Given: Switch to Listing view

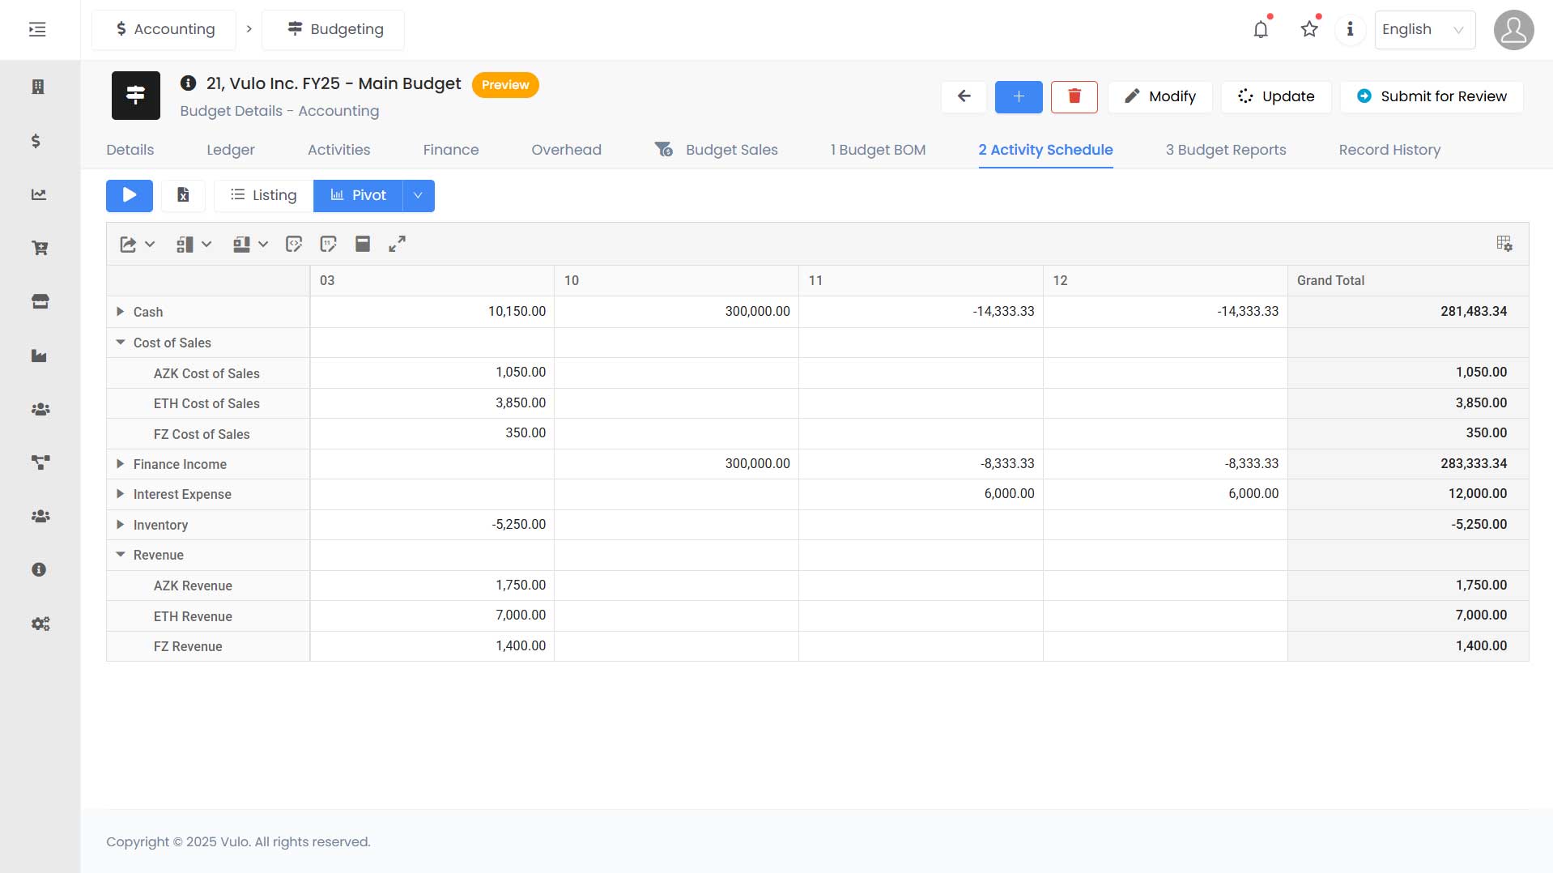Looking at the screenshot, I should (x=262, y=195).
